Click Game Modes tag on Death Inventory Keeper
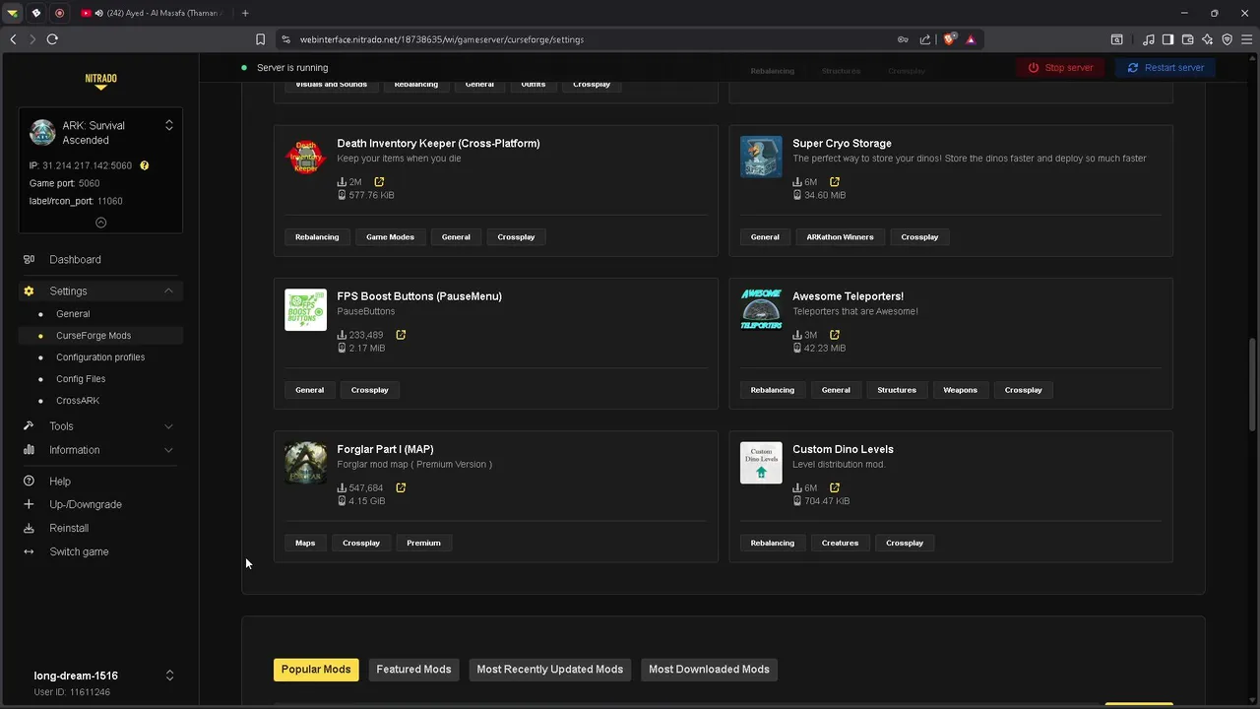 coord(390,237)
